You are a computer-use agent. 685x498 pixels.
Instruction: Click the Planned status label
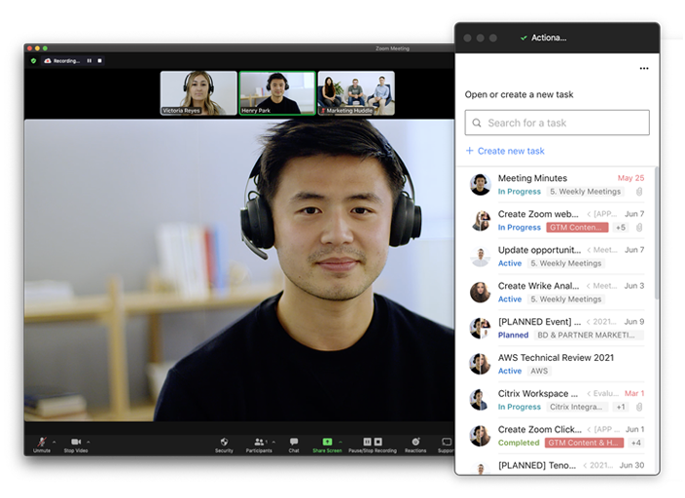click(514, 335)
